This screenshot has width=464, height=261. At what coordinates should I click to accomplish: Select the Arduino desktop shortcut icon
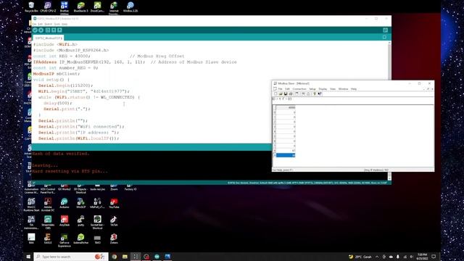tap(65, 203)
